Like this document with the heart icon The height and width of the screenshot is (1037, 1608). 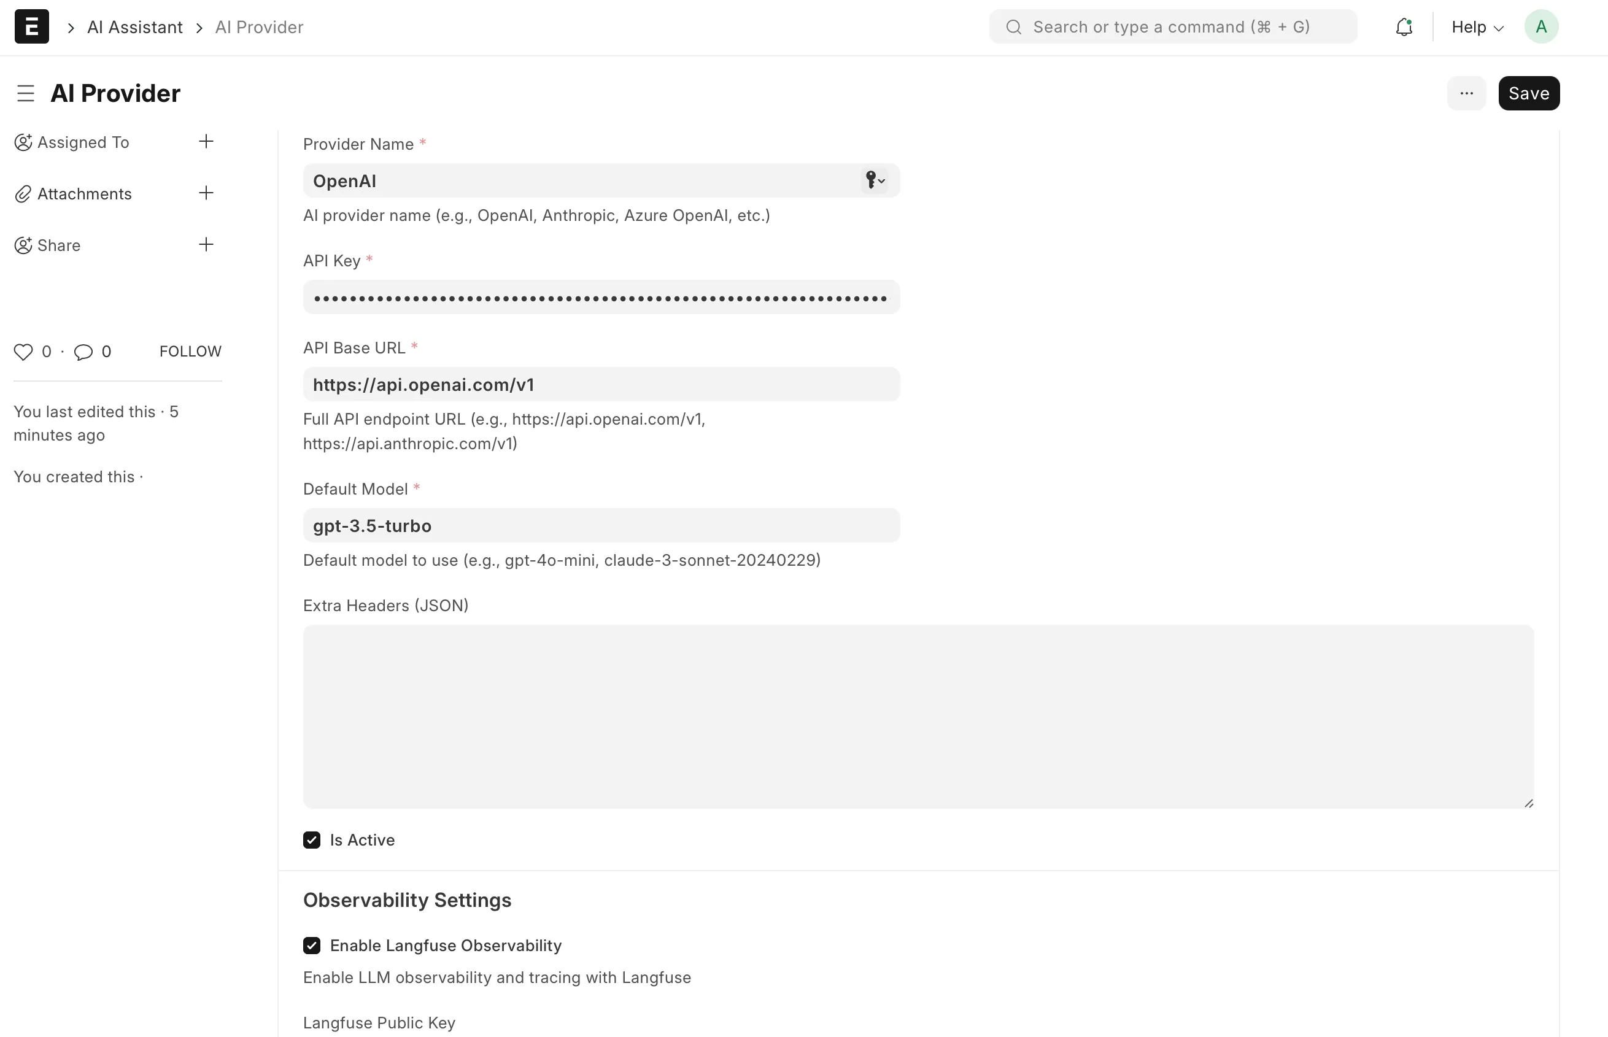click(23, 352)
